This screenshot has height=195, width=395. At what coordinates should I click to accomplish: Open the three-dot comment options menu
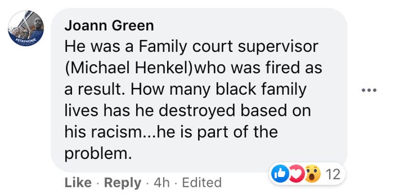coord(369,90)
